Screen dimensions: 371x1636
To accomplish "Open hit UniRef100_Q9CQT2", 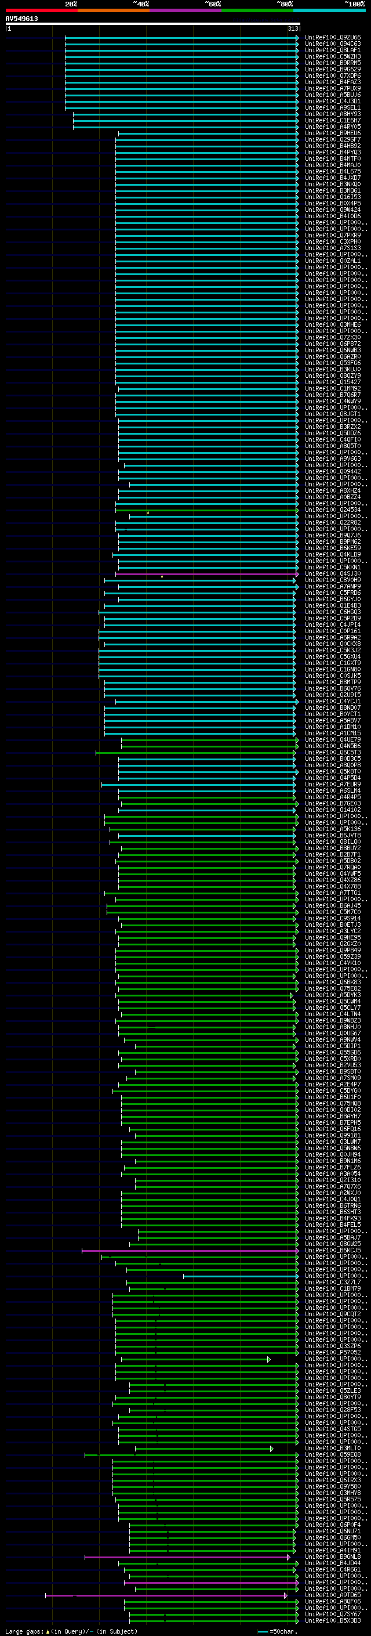I will tap(333, 1314).
